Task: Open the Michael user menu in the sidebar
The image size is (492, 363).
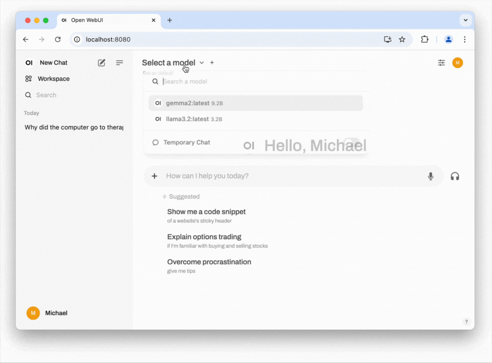Action: tap(47, 313)
